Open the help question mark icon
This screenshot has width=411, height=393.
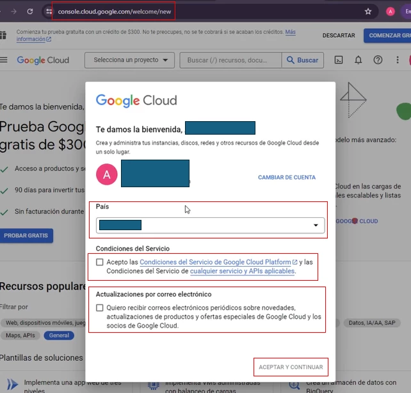378,60
